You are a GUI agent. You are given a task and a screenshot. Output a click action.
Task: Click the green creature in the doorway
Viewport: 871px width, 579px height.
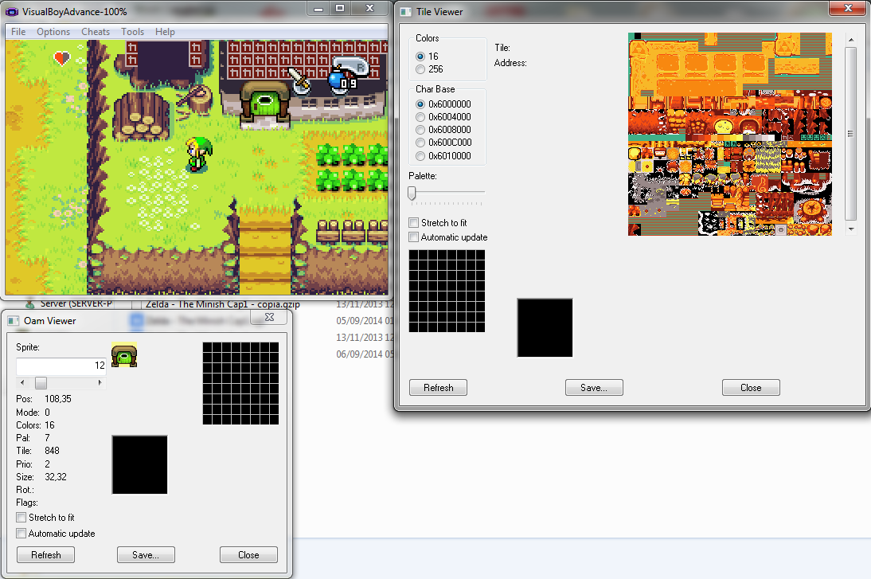click(x=264, y=104)
